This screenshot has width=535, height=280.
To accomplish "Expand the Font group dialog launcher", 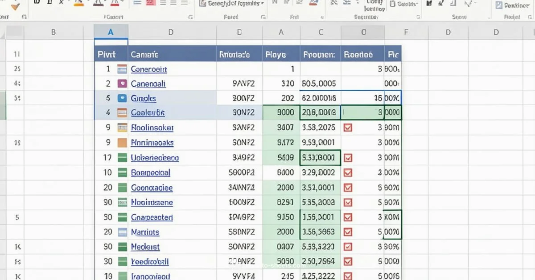I will (191, 16).
